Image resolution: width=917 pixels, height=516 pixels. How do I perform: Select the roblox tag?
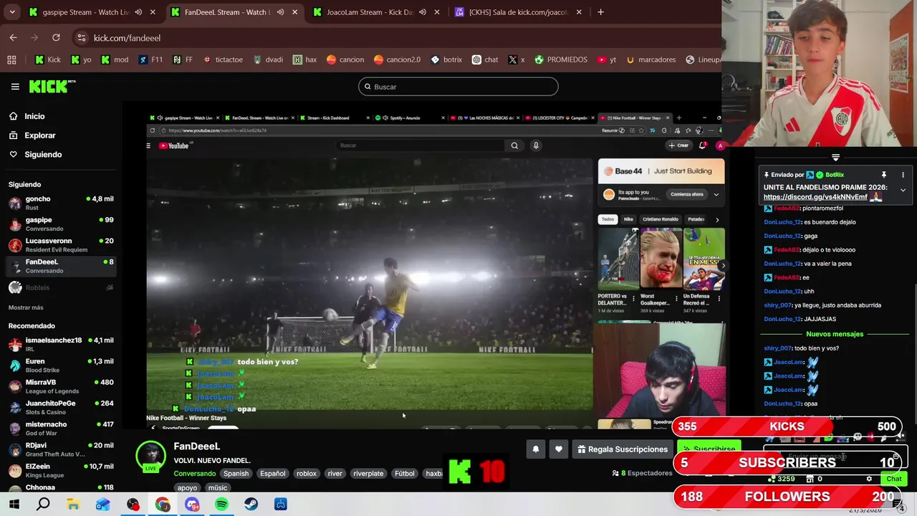pos(307,474)
